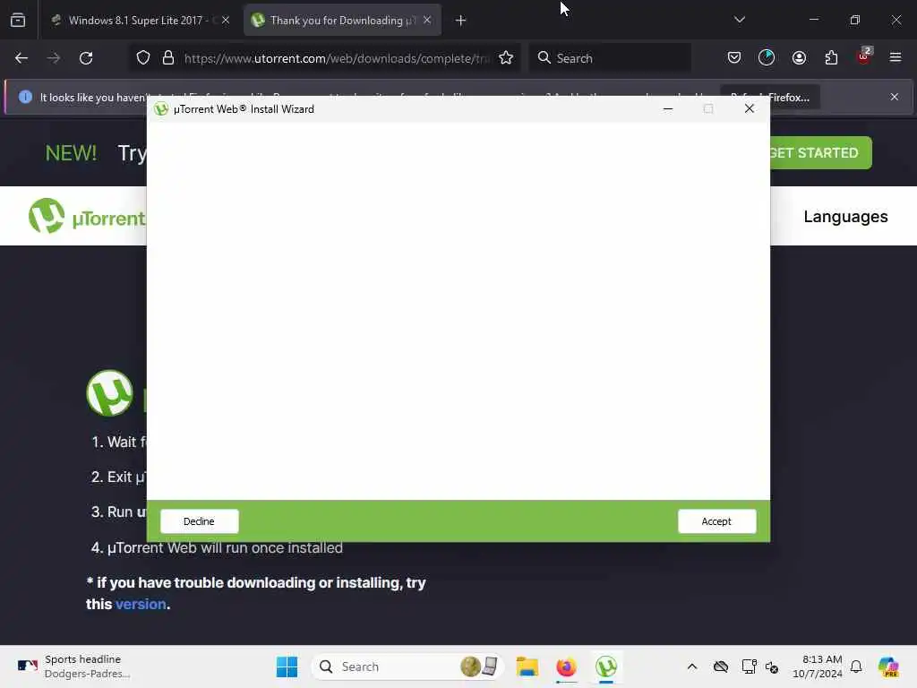This screenshot has height=688, width=917.
Task: Reload the current page
Action: pos(86,58)
